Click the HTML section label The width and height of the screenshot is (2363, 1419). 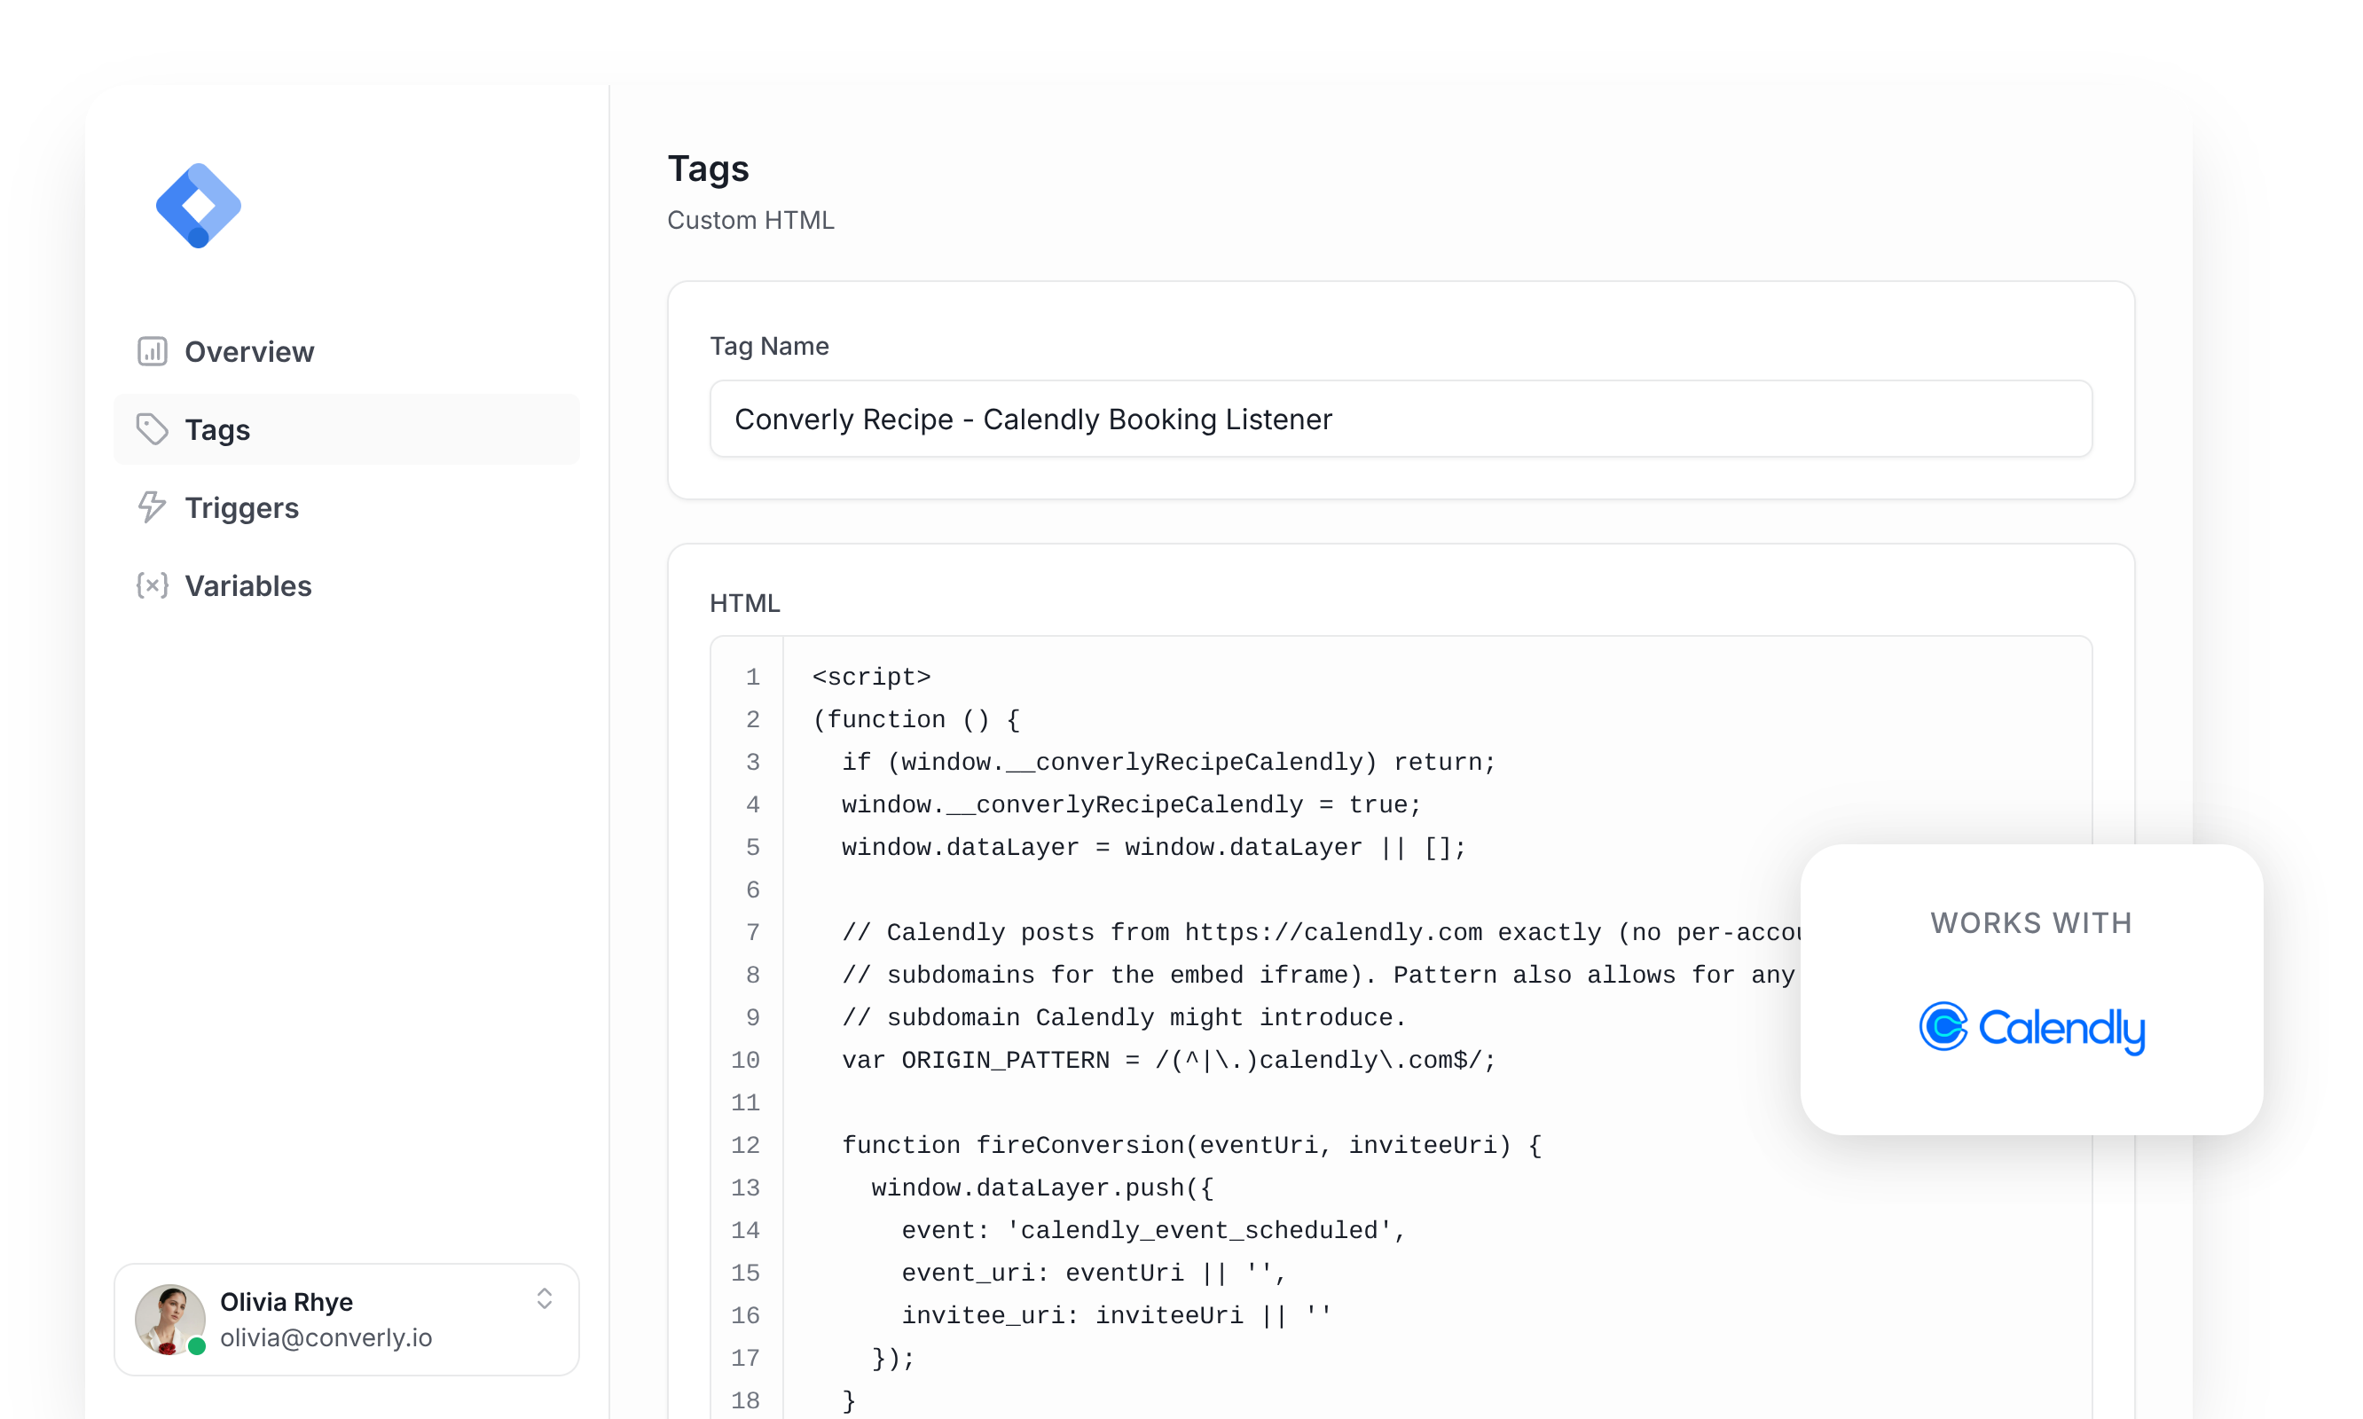pos(745,603)
